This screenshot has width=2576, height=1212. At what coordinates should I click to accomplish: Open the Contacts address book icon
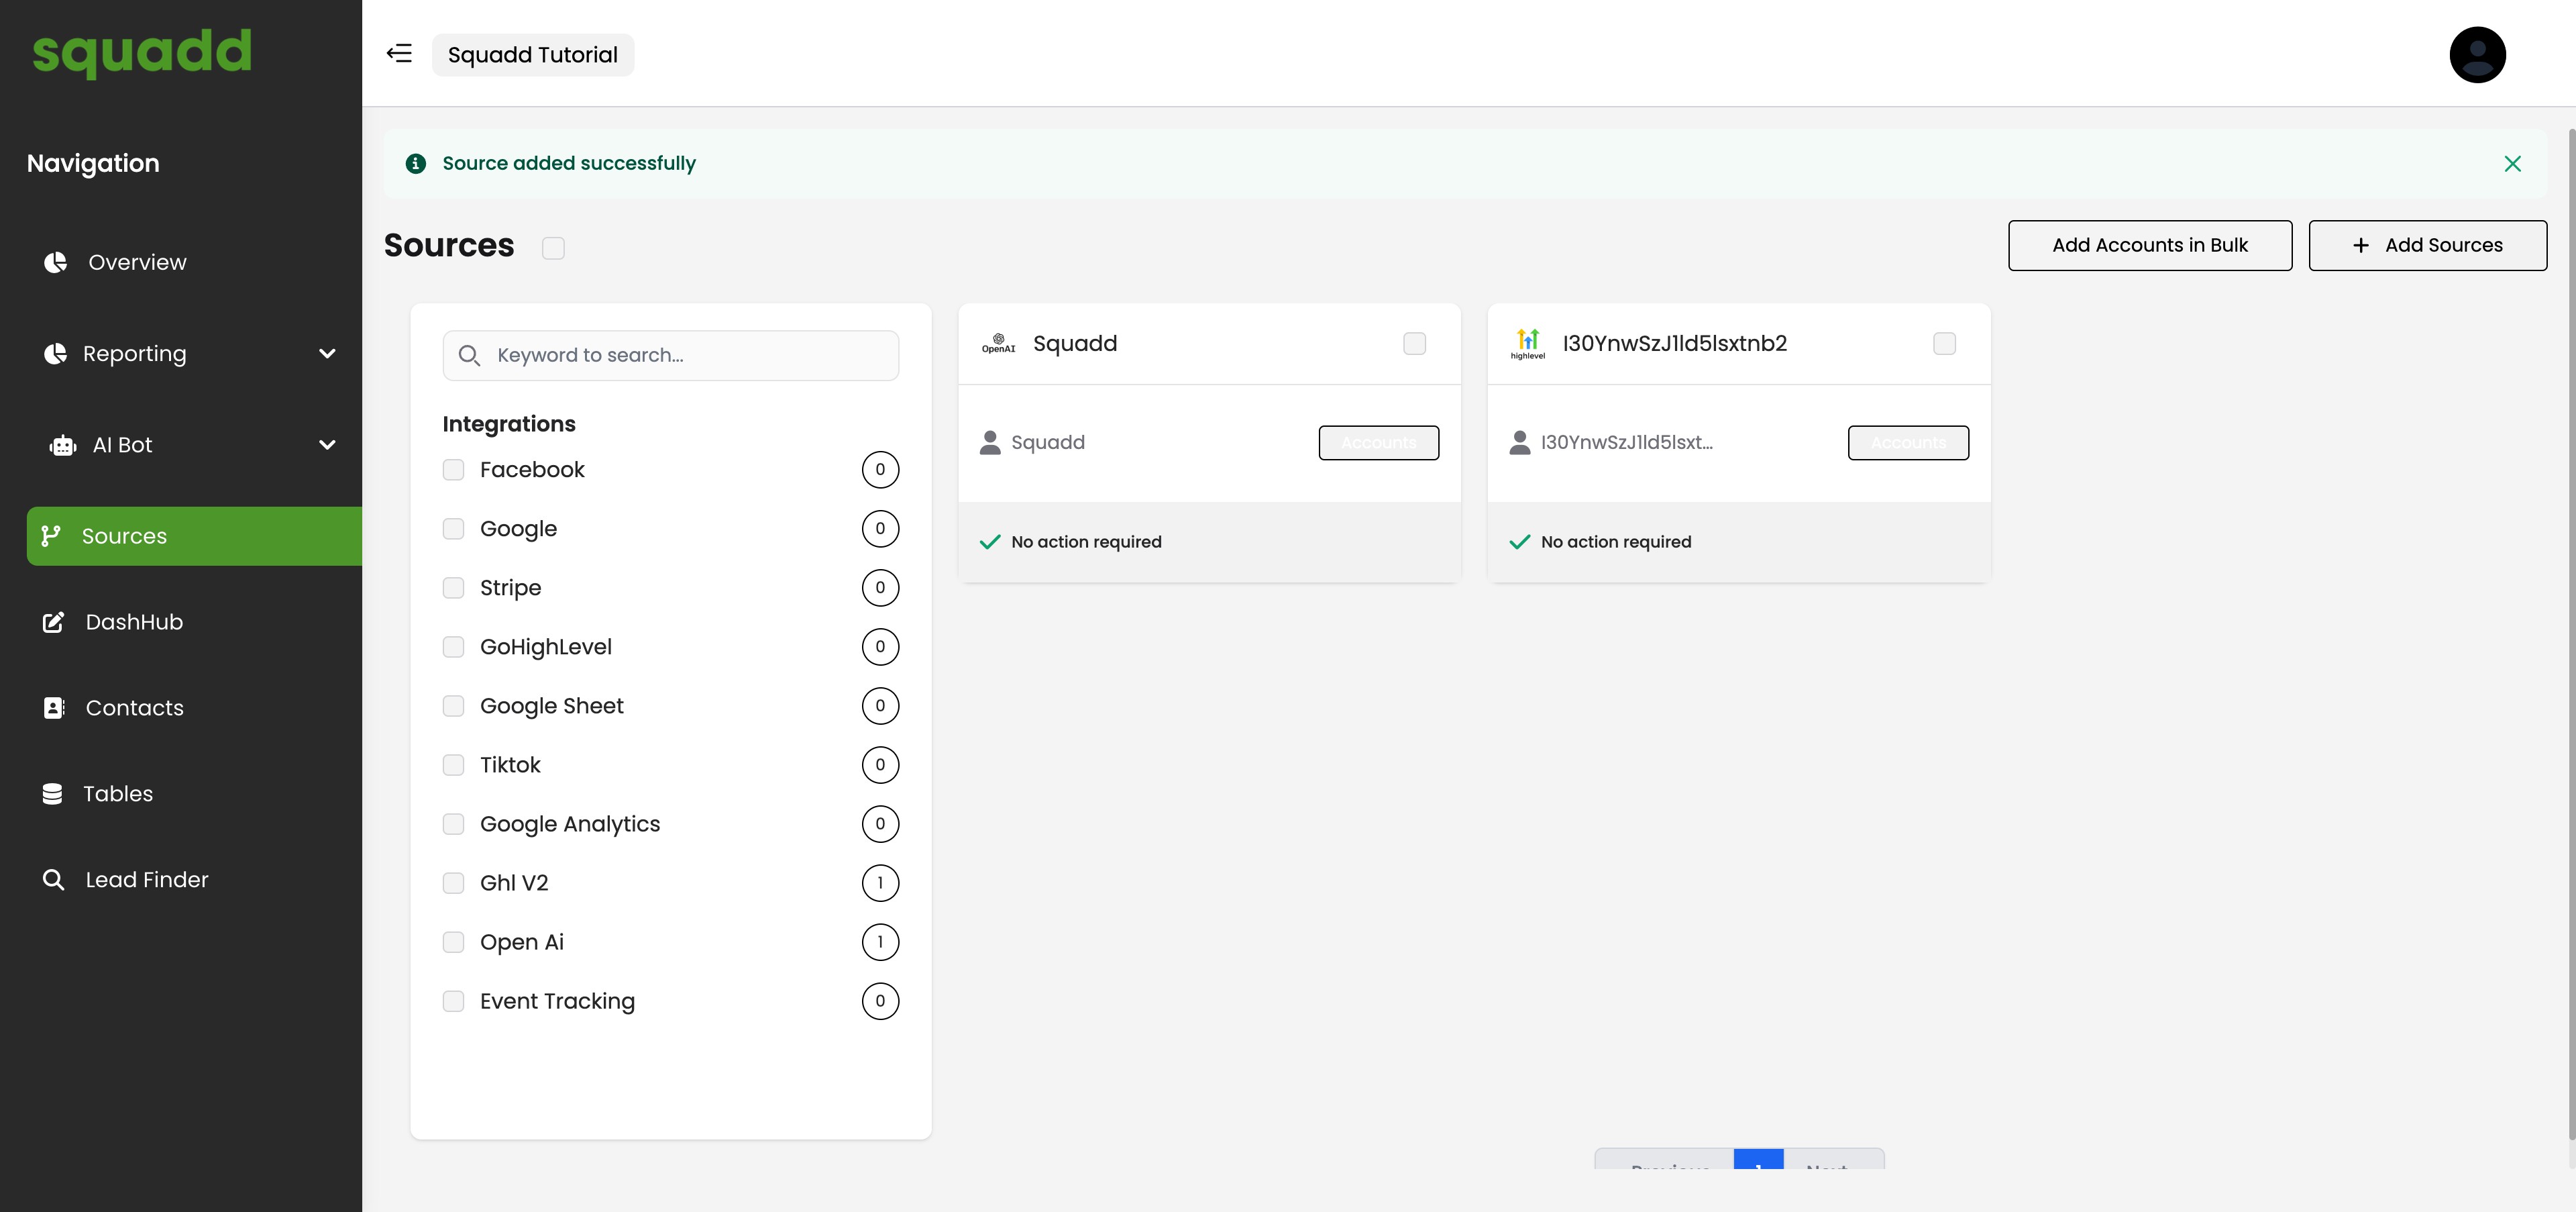54,708
